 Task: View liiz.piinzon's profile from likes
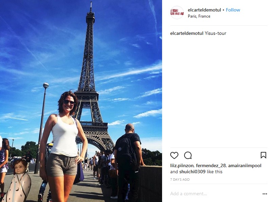182,165
